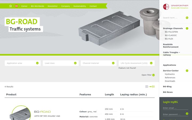Open the Austrian flag language selector

click(x=17, y=6)
